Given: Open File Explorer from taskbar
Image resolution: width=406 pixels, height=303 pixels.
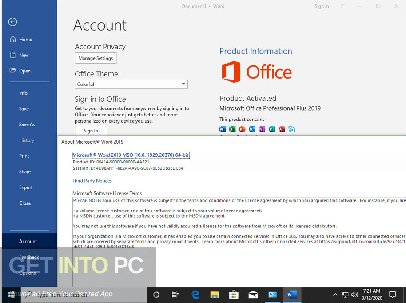Looking at the screenshot, I should 215,295.
